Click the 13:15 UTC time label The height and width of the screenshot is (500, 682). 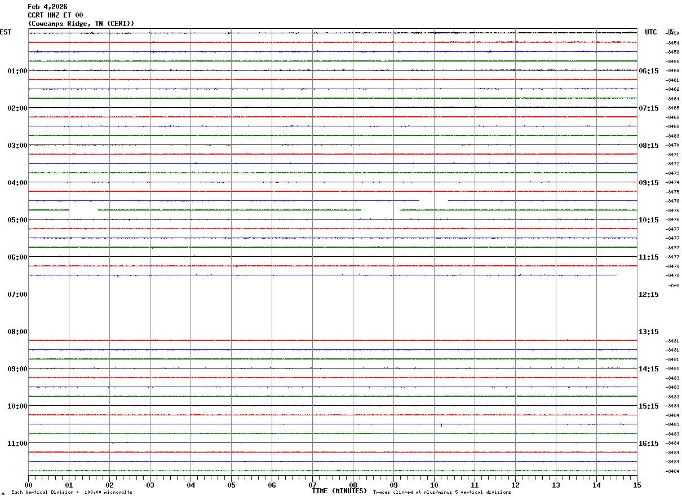click(649, 332)
